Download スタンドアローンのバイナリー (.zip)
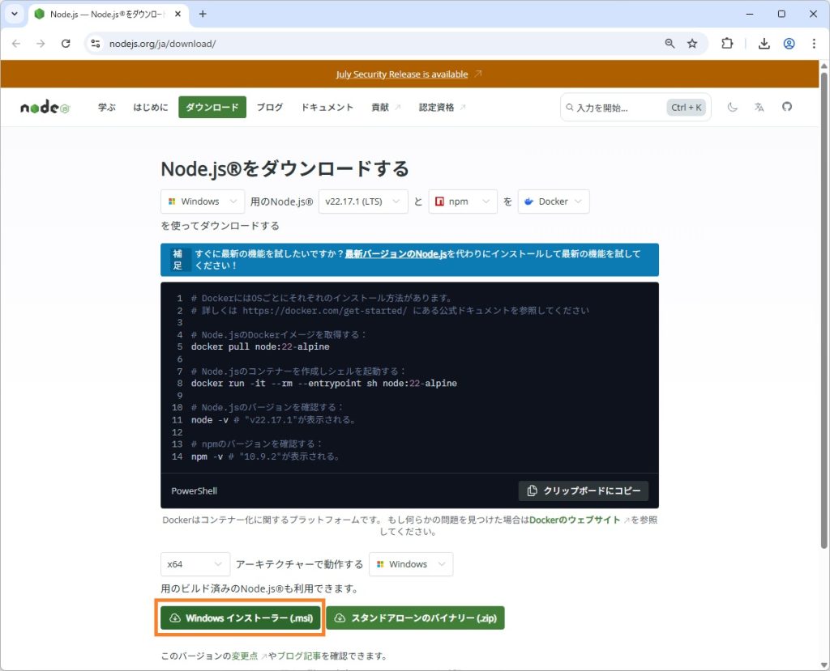 [x=416, y=618]
